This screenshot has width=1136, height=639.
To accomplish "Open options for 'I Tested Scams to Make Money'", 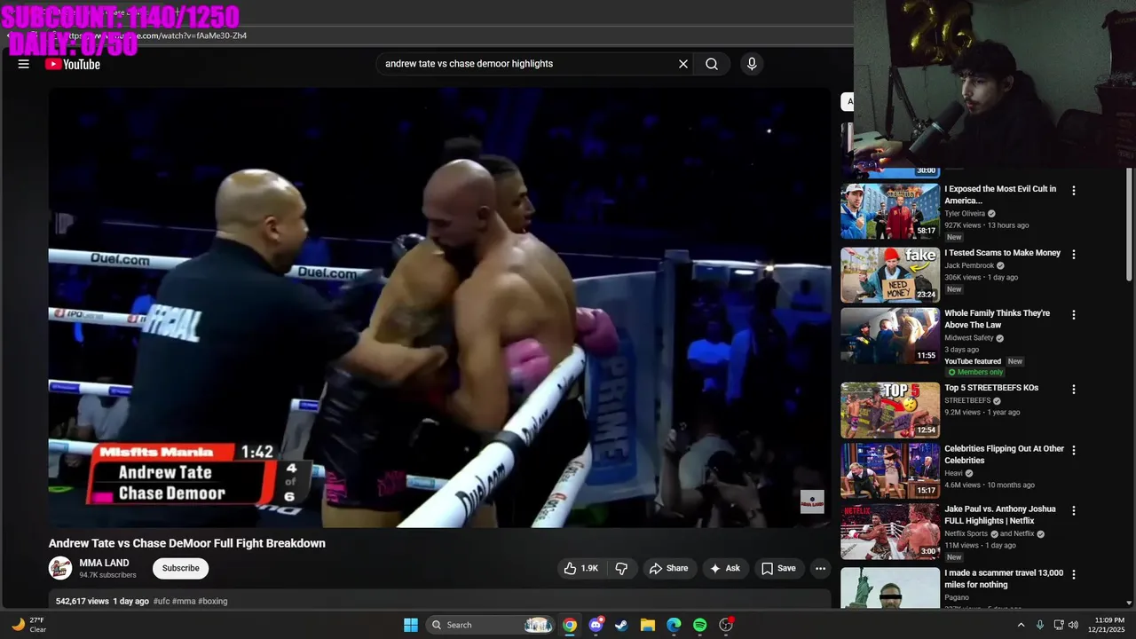I will 1074,255.
